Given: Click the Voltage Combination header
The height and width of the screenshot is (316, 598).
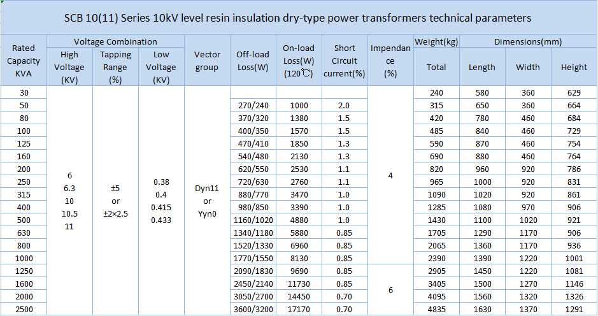Looking at the screenshot, I should (x=115, y=41).
